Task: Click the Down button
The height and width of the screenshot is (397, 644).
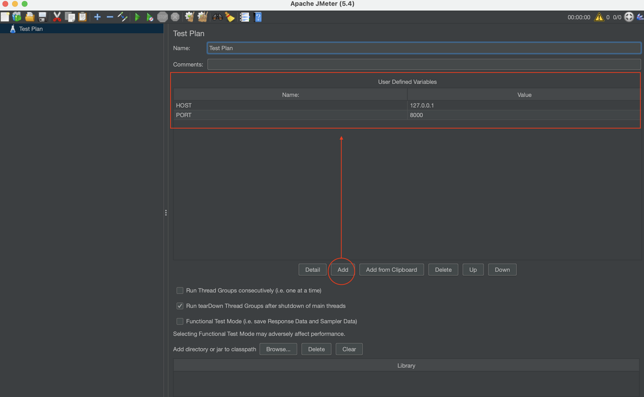Action: (x=502, y=270)
